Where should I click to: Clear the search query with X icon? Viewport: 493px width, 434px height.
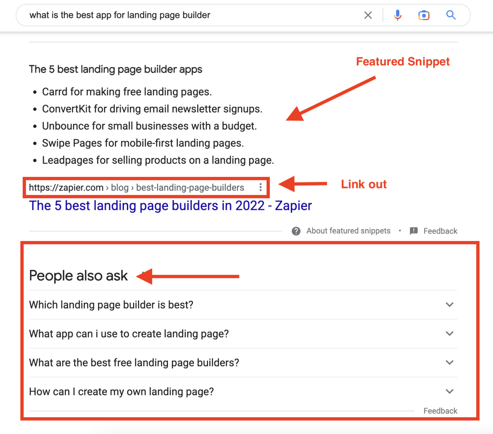point(368,15)
